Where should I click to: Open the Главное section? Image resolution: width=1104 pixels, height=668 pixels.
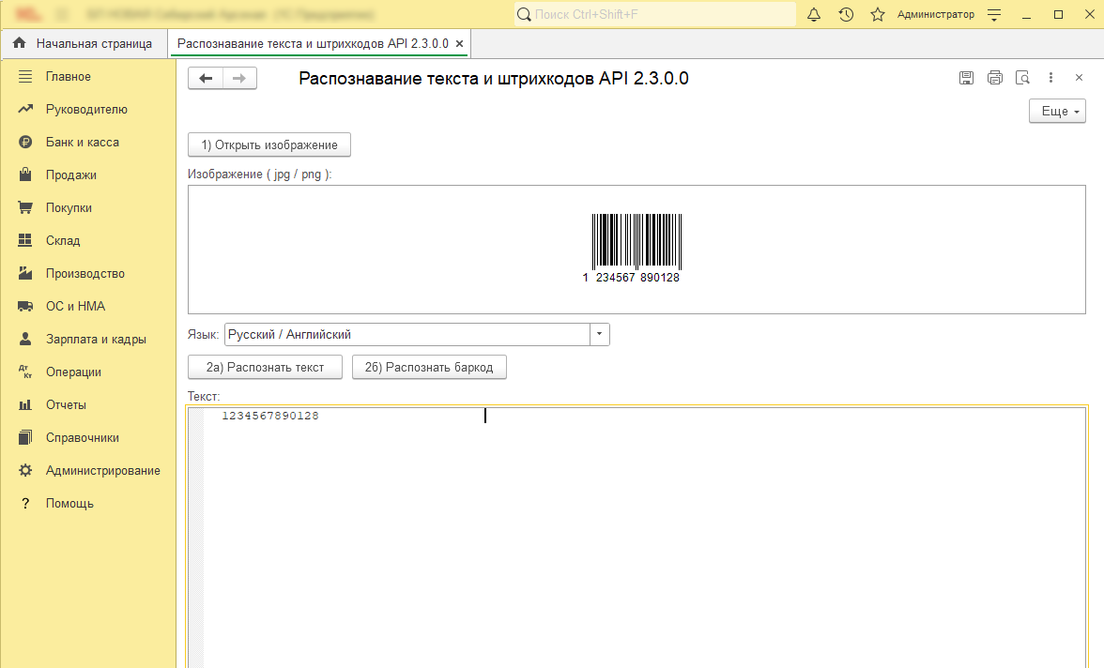69,76
